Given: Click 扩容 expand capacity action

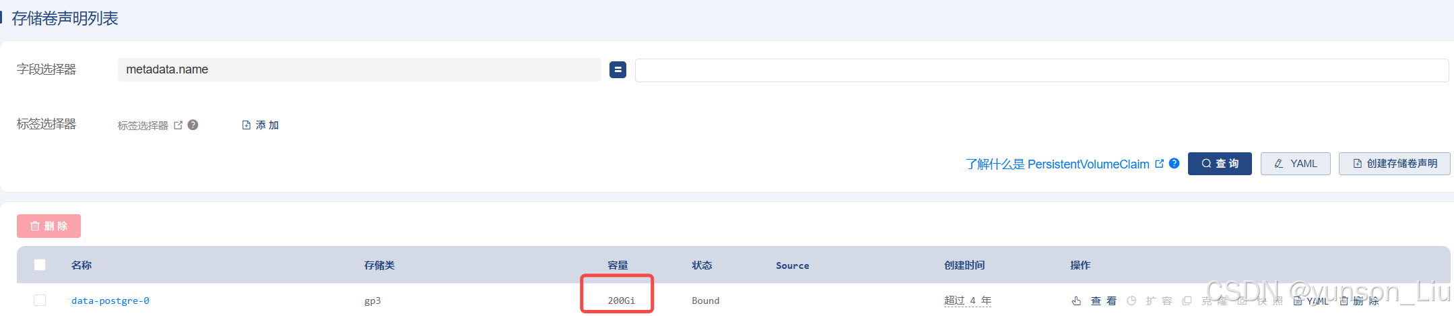Looking at the screenshot, I should pyautogui.click(x=1150, y=301).
